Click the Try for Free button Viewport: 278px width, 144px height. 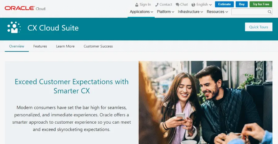point(261,4)
